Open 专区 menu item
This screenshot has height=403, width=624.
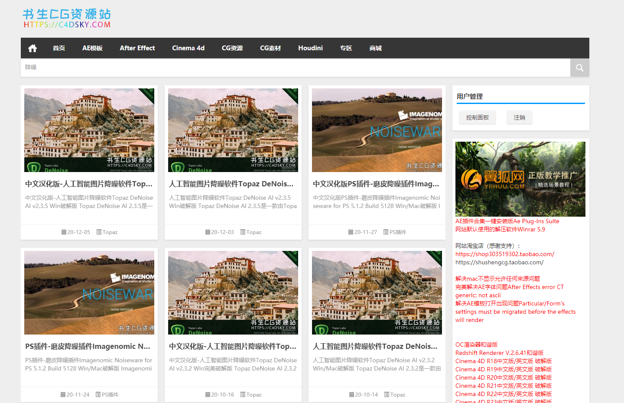tap(346, 48)
